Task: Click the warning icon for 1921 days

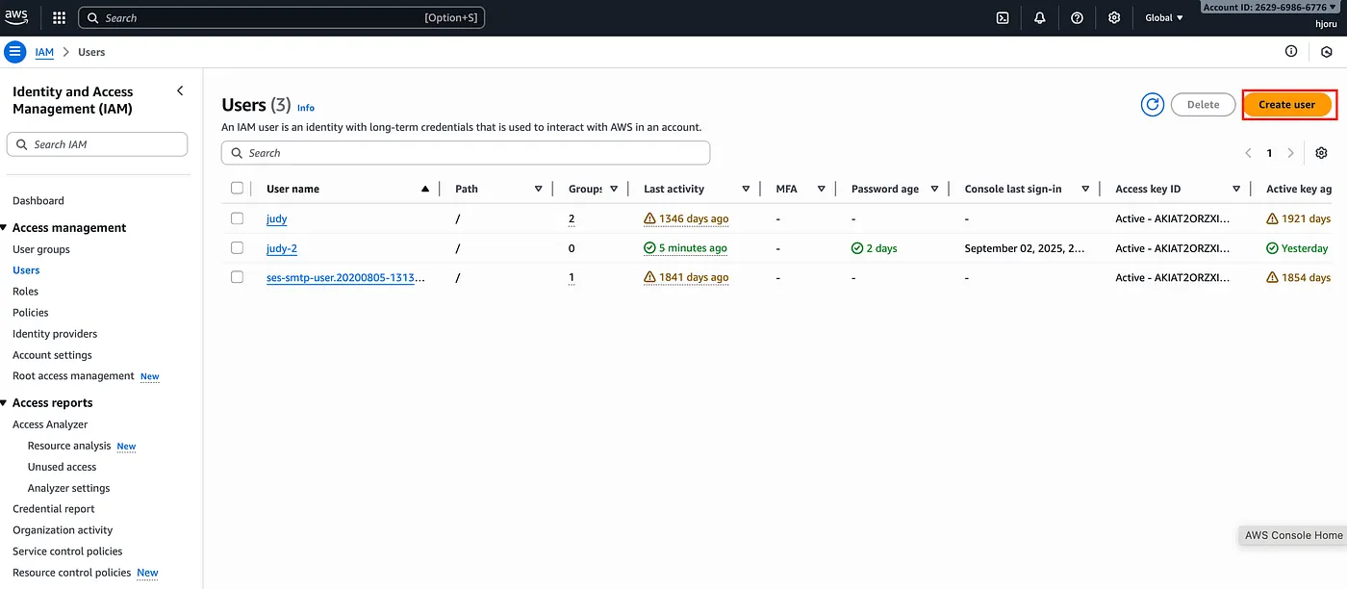Action: 1272,218
